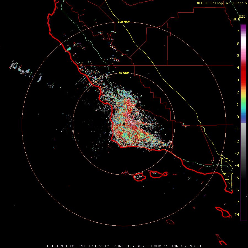Click the -1 value on the color scale
The height and width of the screenshot is (248, 248).
237,129
